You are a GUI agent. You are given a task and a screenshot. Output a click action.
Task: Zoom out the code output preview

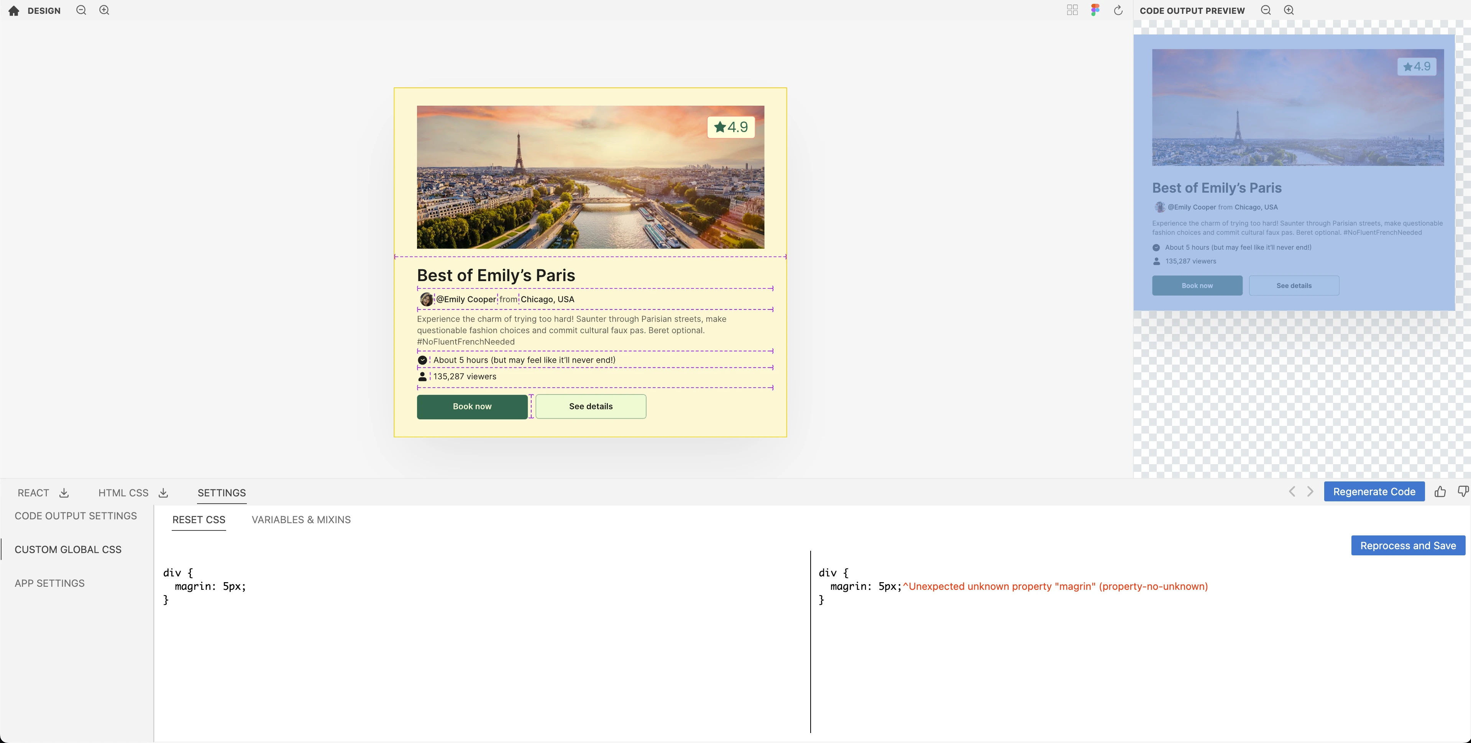coord(1266,10)
